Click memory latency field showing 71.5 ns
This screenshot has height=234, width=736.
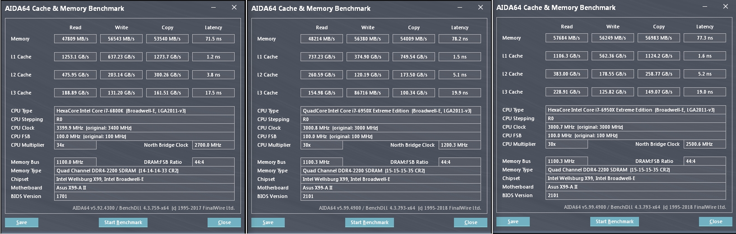[x=213, y=39]
